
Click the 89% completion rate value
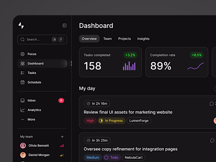pyautogui.click(x=161, y=66)
